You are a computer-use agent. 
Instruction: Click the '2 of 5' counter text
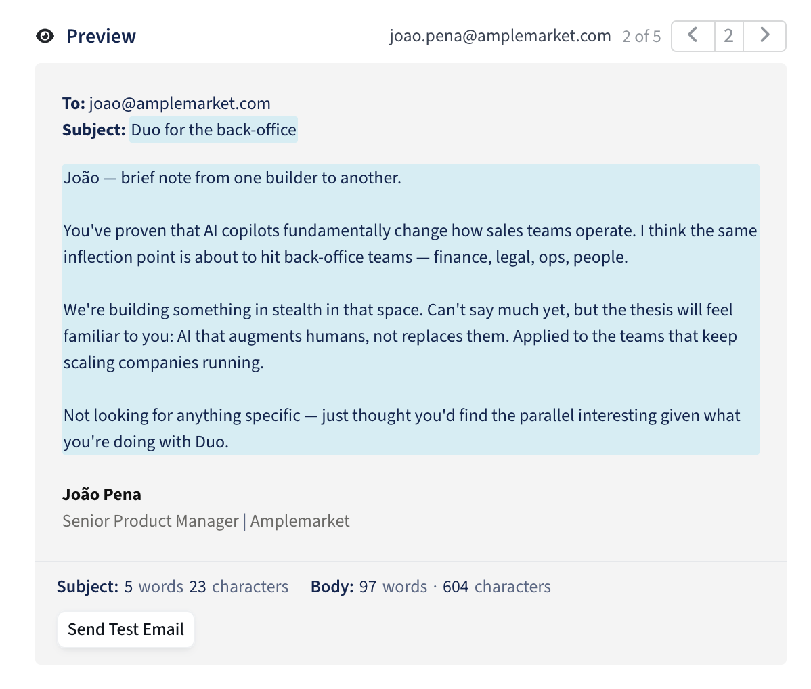641,36
